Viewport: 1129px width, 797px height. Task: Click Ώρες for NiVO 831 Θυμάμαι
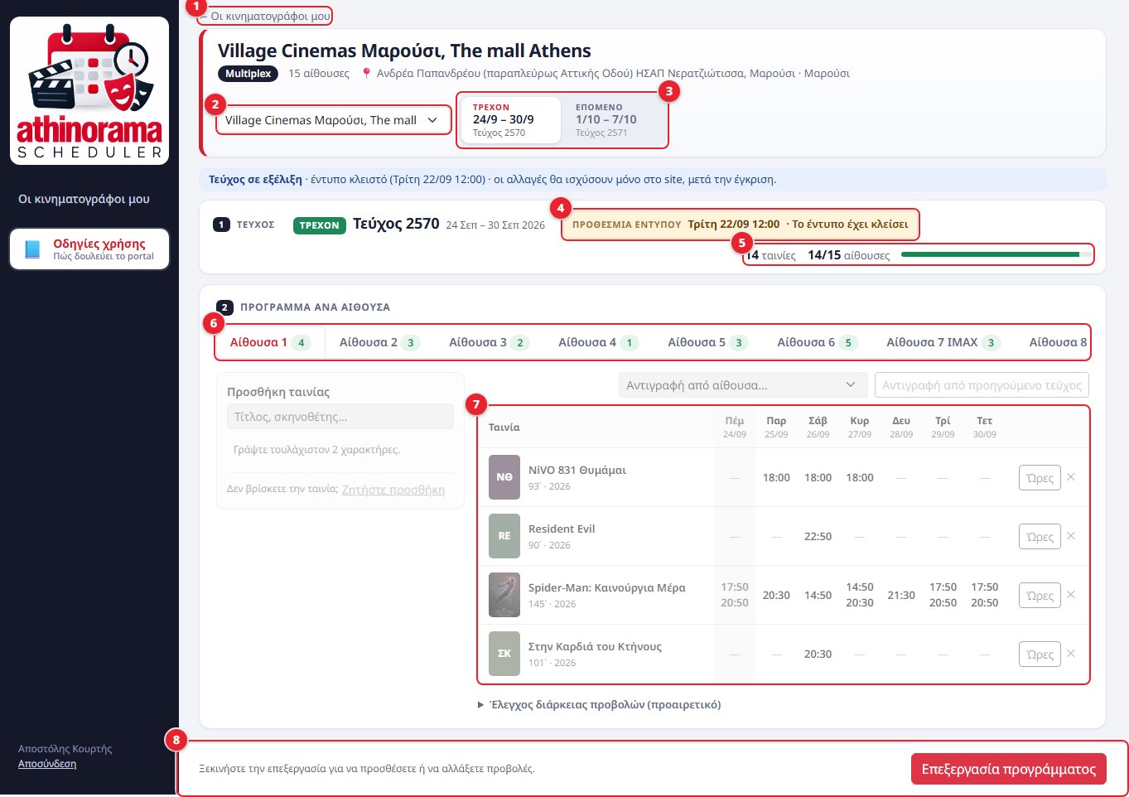click(x=1040, y=478)
